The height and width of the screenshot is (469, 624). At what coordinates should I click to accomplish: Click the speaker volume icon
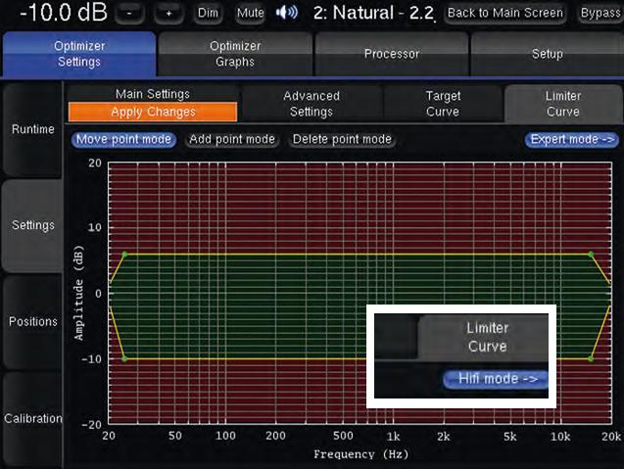tap(287, 14)
